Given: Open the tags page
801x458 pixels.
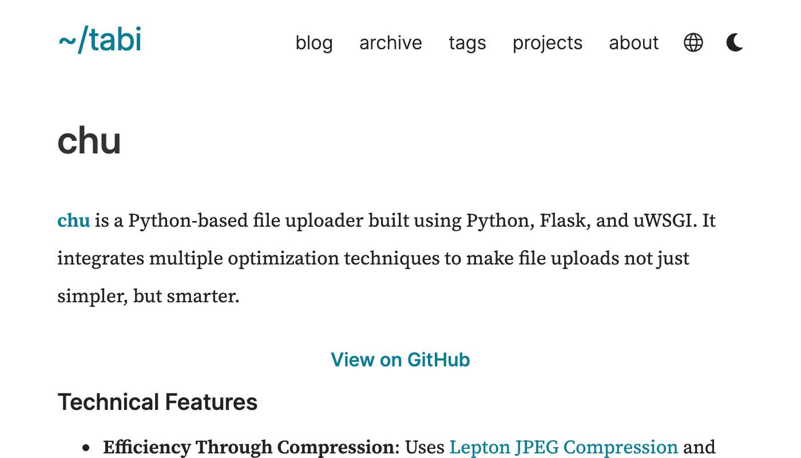Looking at the screenshot, I should (x=467, y=43).
